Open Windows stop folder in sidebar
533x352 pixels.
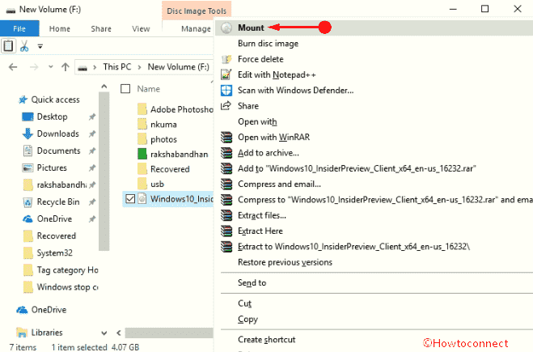pyautogui.click(x=67, y=286)
